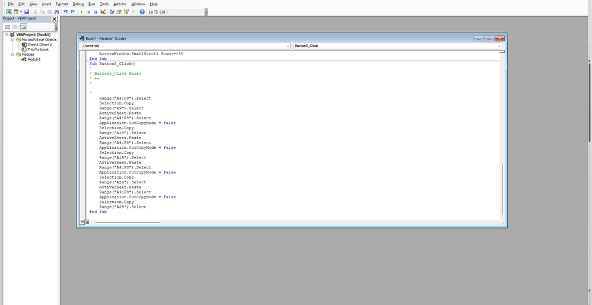
Task: Save the workbook with the floppy icon
Action: [27, 12]
